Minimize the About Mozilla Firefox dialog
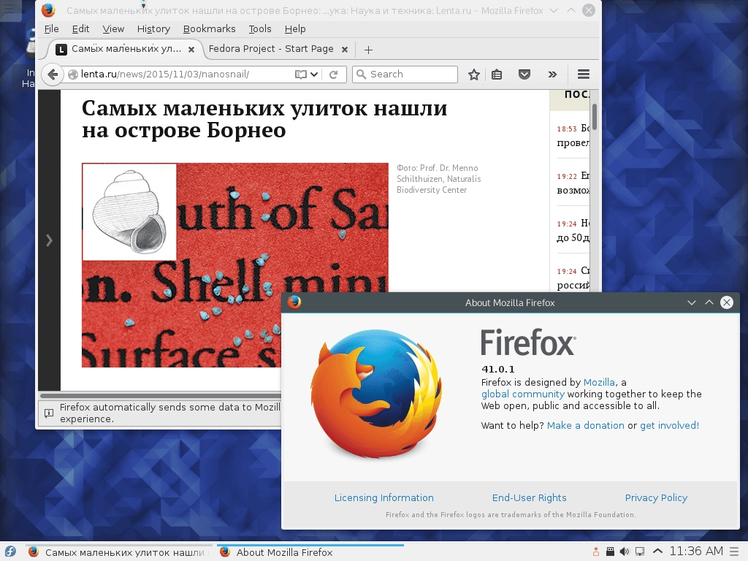 (692, 302)
